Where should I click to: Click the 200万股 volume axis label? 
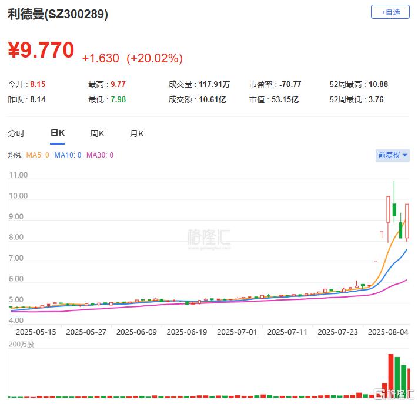(21, 345)
